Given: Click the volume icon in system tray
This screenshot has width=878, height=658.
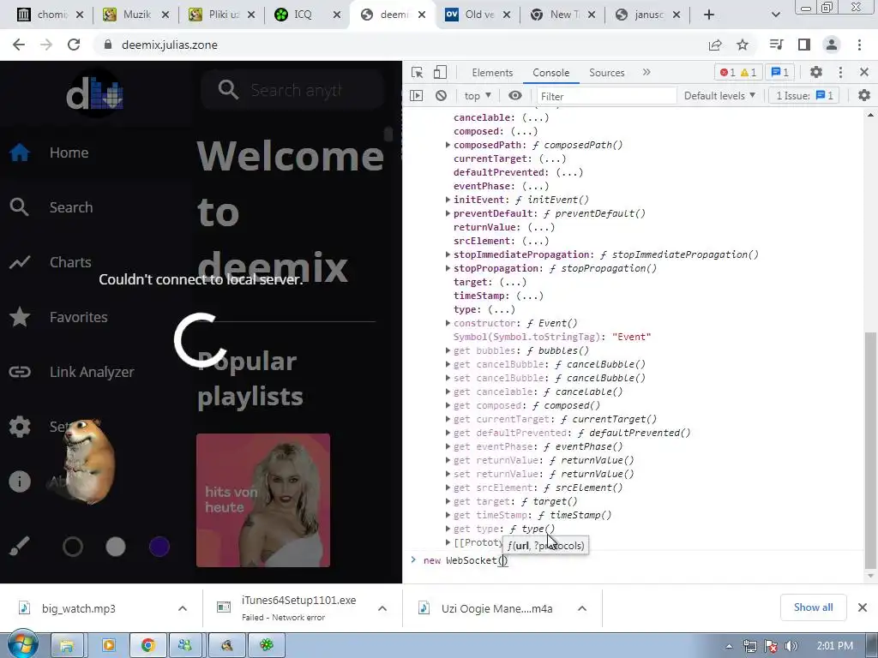Looking at the screenshot, I should coord(791,646).
